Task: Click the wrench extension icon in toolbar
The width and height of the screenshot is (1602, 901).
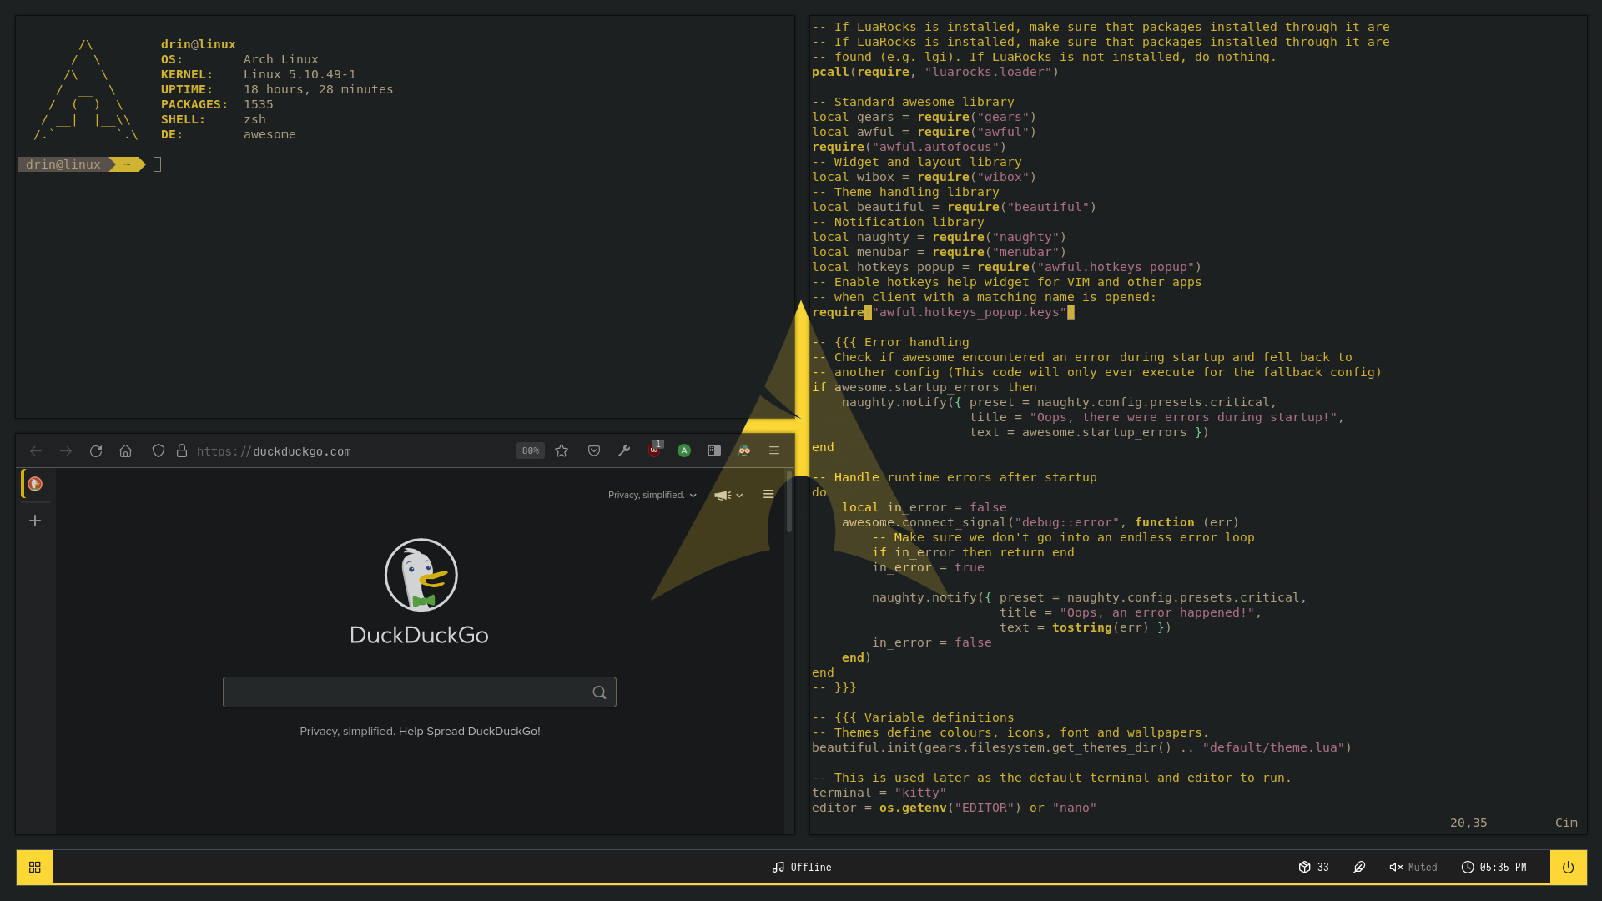Action: pos(624,450)
